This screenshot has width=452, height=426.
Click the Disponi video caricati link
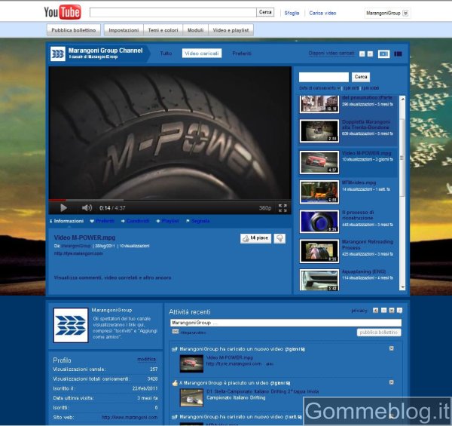coord(331,54)
